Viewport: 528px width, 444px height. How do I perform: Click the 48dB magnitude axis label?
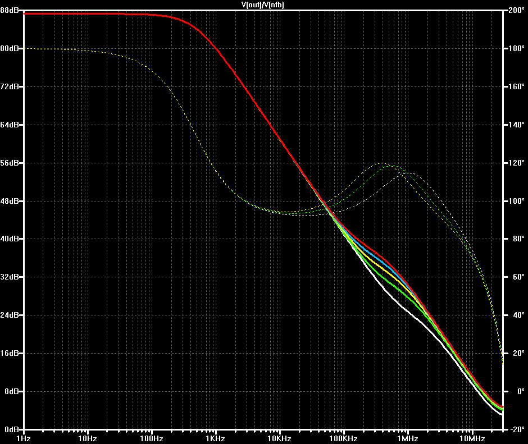point(10,201)
